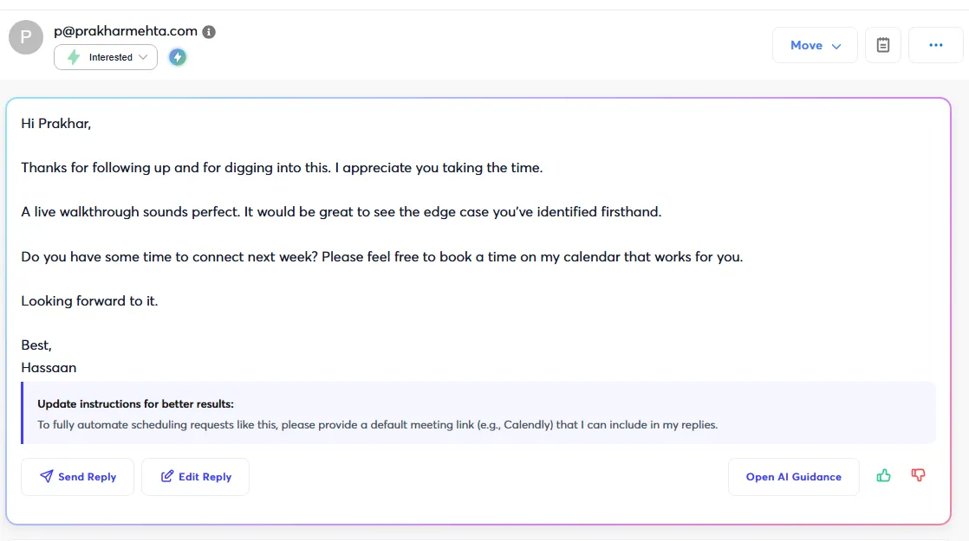The height and width of the screenshot is (541, 969).
Task: Open the notes clipboard icon button
Action: click(x=882, y=45)
